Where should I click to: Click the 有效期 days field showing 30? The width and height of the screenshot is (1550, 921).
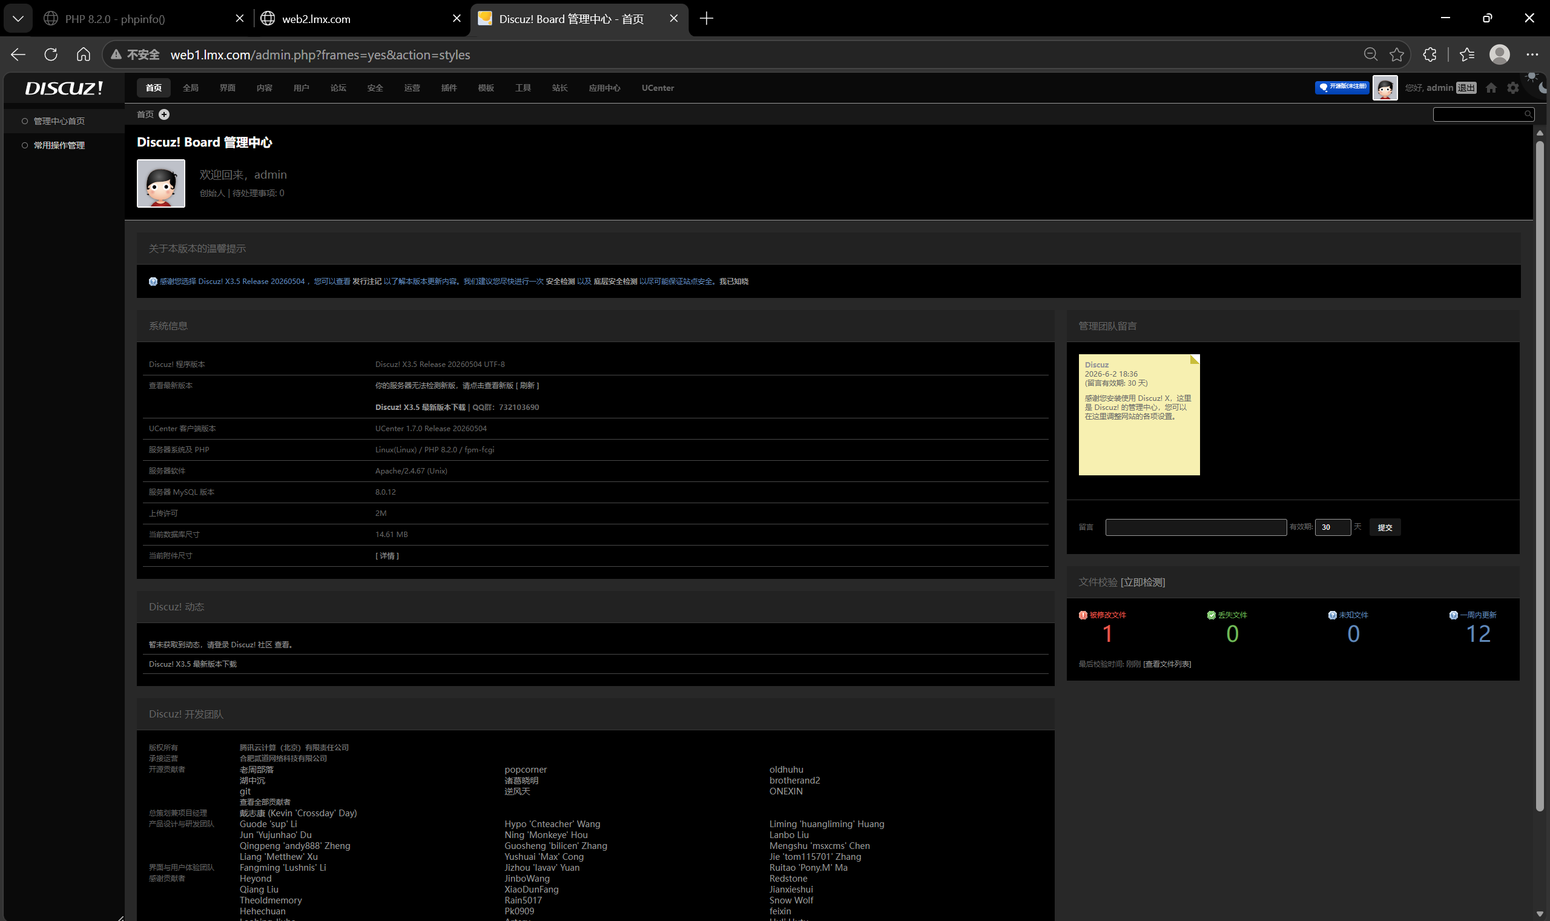pos(1332,527)
